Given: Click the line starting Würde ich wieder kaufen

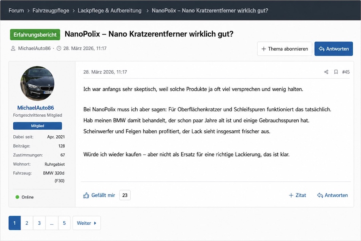Looking at the screenshot, I should [186, 154].
